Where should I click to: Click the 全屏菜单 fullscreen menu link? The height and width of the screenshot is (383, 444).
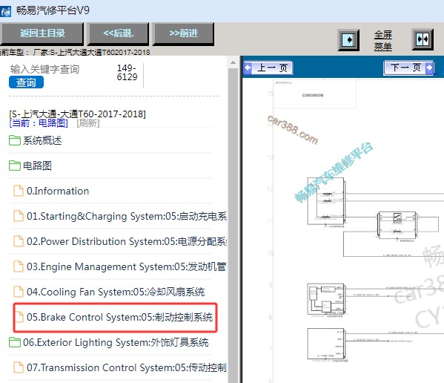click(x=382, y=41)
